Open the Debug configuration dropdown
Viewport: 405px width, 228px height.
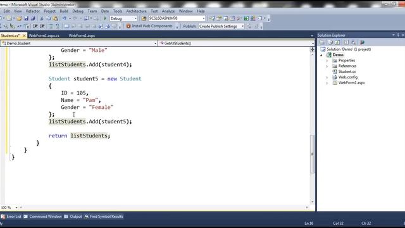(x=135, y=18)
